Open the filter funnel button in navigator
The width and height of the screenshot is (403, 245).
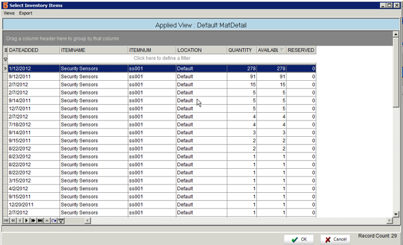[61, 221]
